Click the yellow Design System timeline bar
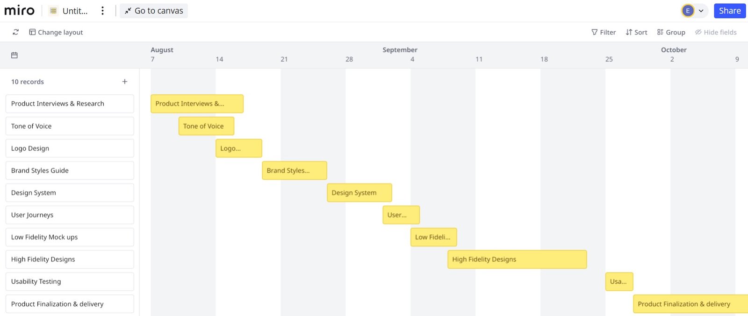Viewport: 748px width, 316px height. pos(360,193)
